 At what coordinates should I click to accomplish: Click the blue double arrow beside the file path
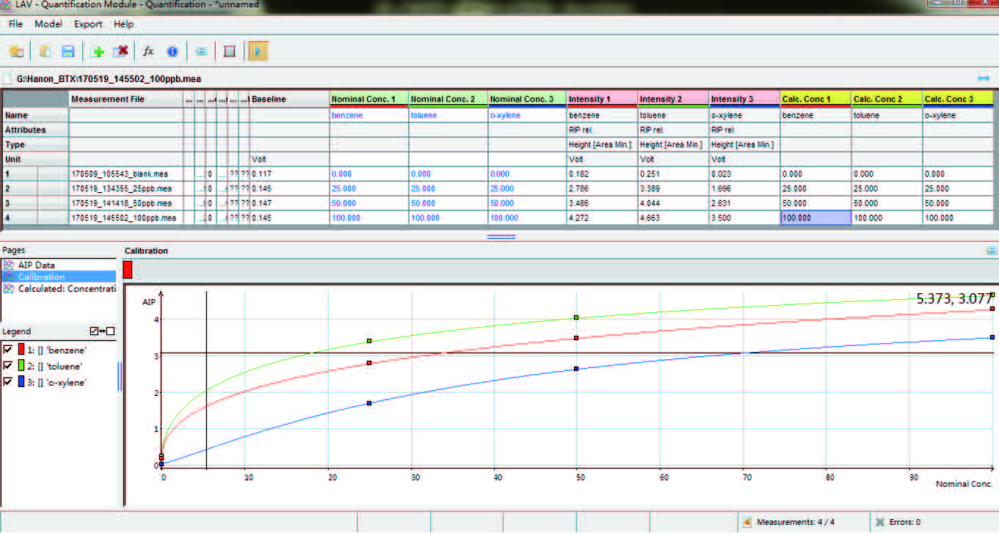984,78
